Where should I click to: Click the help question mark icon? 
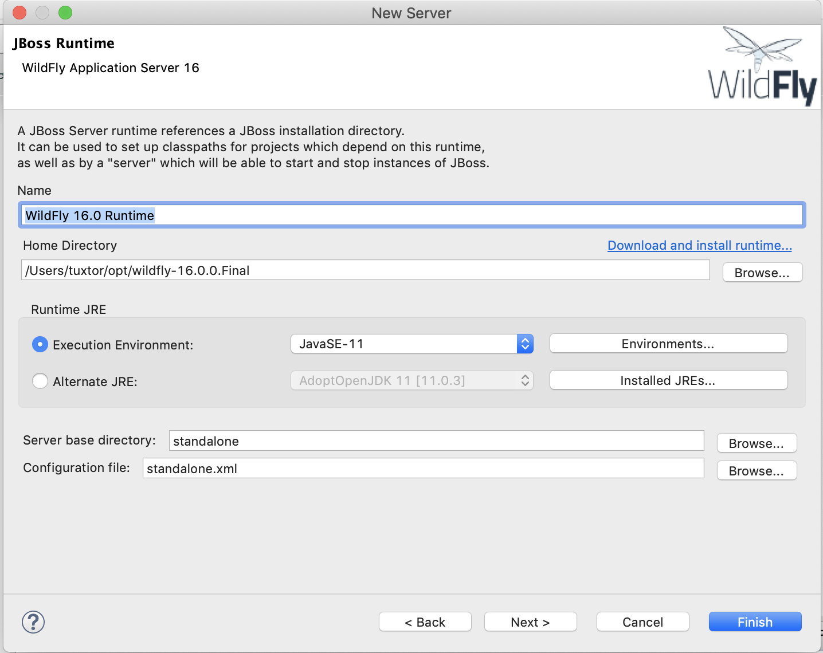[33, 622]
